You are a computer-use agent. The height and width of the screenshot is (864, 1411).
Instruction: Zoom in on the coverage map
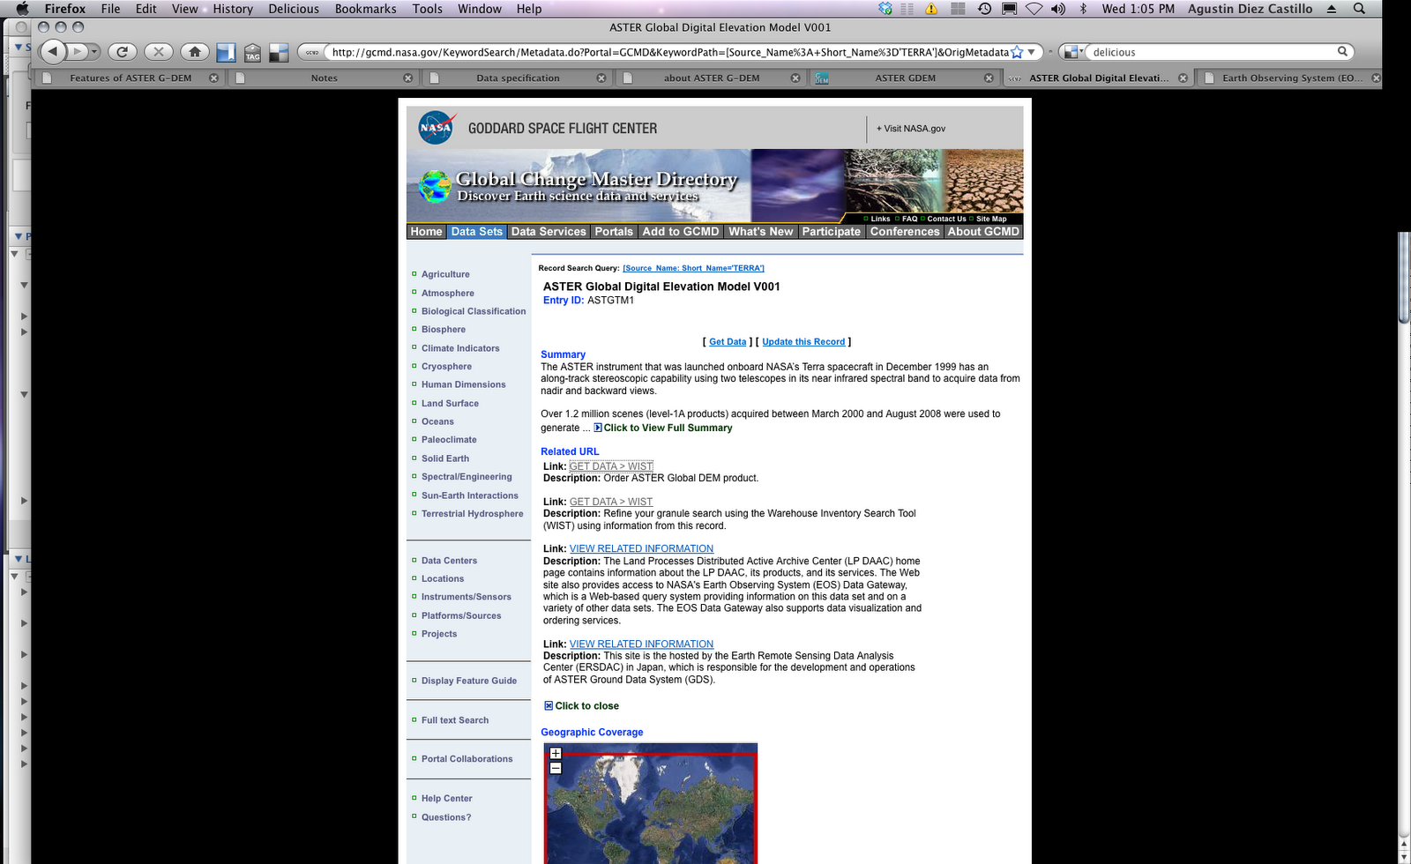pyautogui.click(x=556, y=753)
